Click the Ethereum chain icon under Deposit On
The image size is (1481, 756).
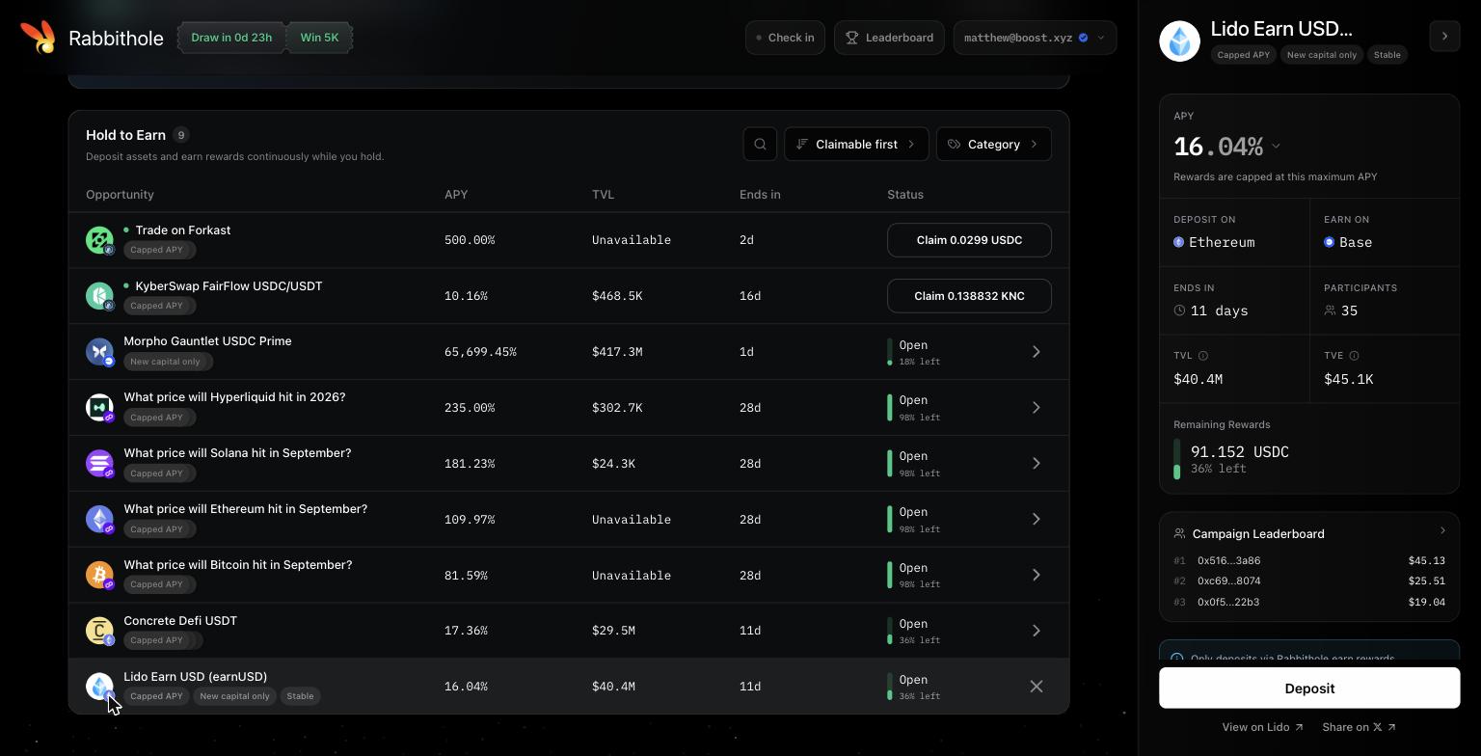(x=1178, y=242)
